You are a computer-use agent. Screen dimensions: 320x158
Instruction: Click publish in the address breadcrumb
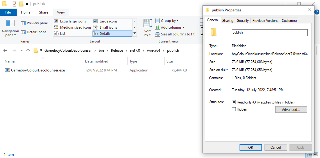coord(173,50)
